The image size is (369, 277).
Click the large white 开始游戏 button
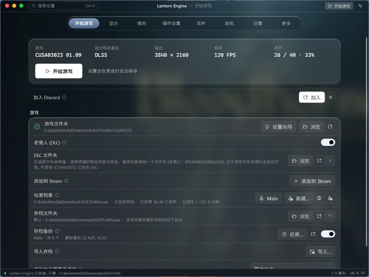[x=59, y=71]
